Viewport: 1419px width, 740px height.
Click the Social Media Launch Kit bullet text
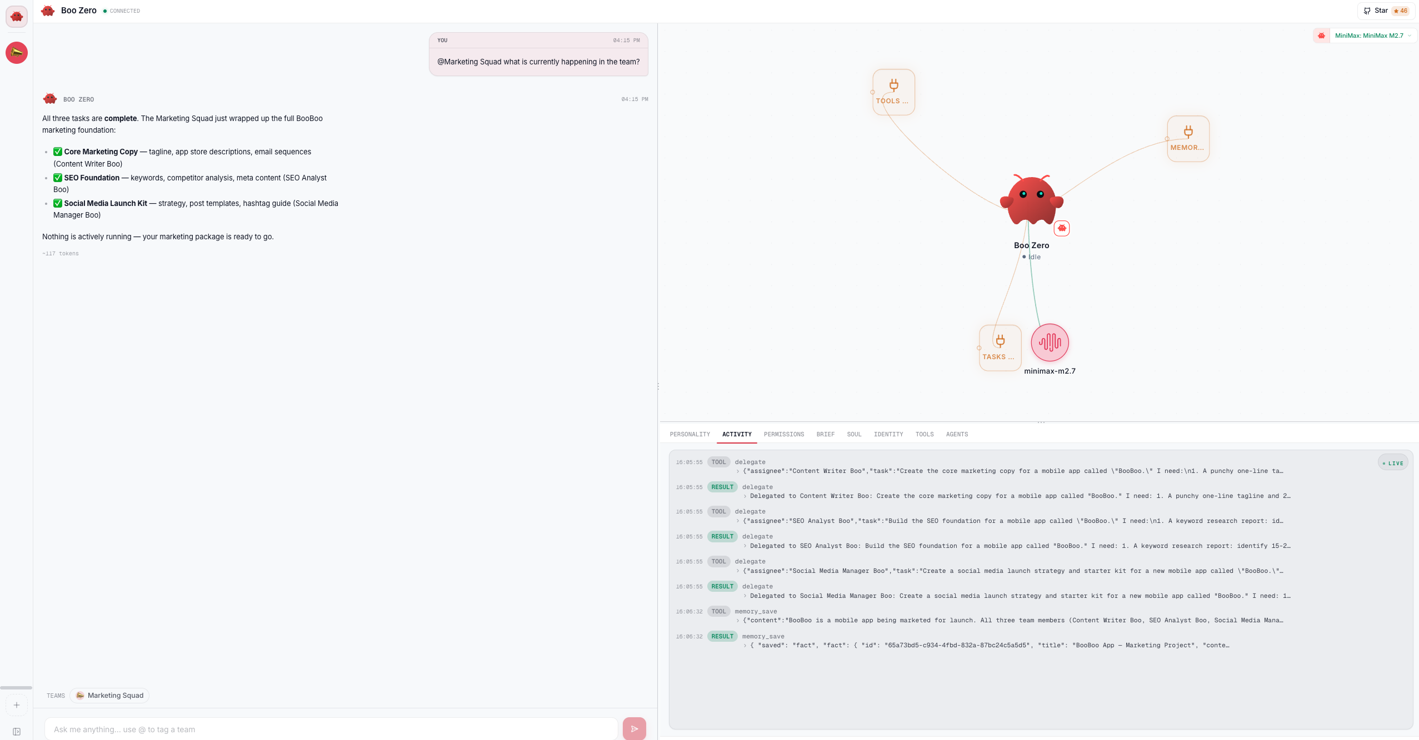[x=196, y=209]
